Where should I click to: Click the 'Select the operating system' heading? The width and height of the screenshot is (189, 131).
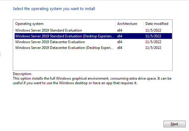54,9
